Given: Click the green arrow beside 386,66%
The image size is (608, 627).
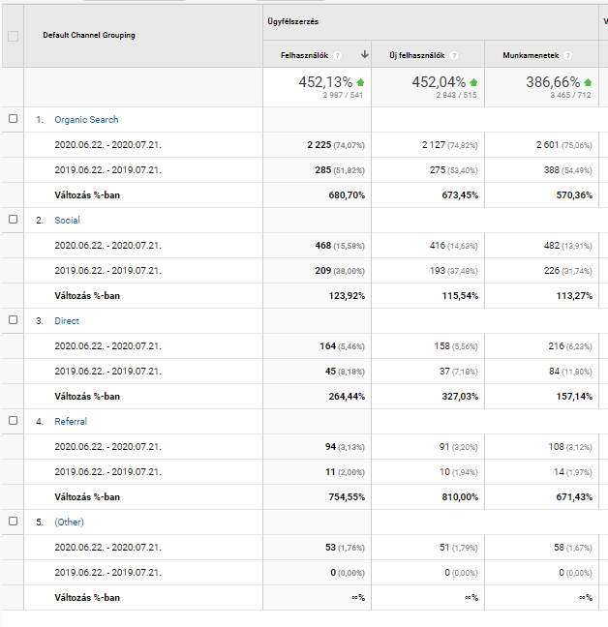Looking at the screenshot, I should [587, 82].
